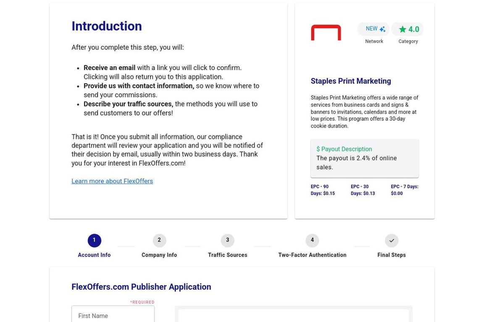Click the Network label under NEW badge
This screenshot has width=484, height=322.
point(374,41)
